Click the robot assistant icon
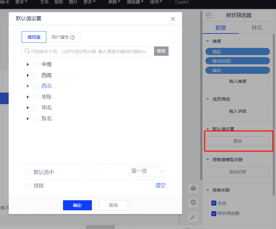This screenshot has height=229, width=276. coord(193,188)
